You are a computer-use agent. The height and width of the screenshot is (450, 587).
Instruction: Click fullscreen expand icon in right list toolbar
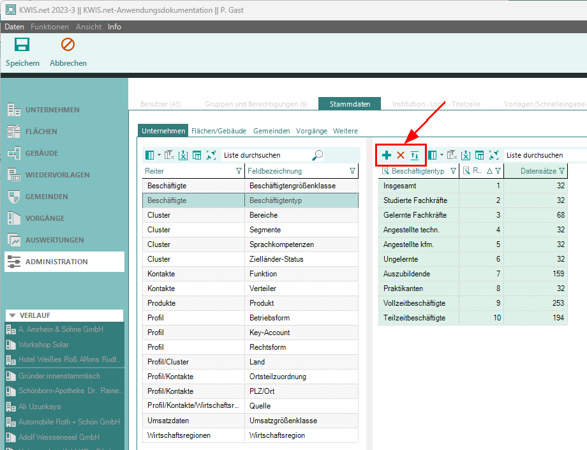(494, 155)
